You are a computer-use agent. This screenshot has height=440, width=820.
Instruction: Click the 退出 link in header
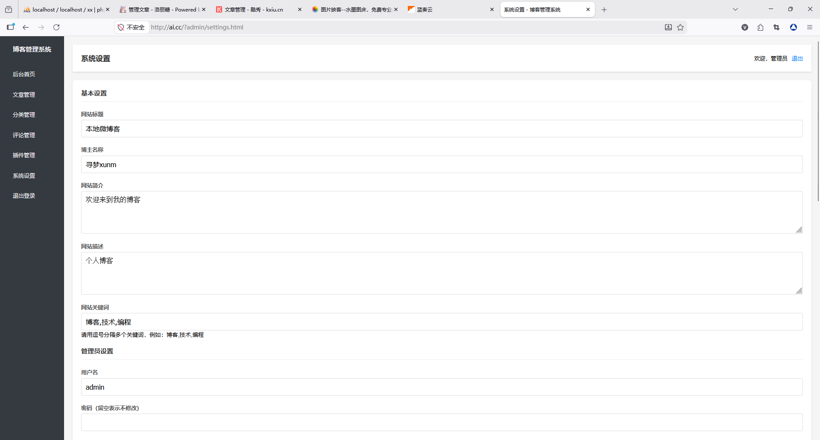tap(797, 58)
